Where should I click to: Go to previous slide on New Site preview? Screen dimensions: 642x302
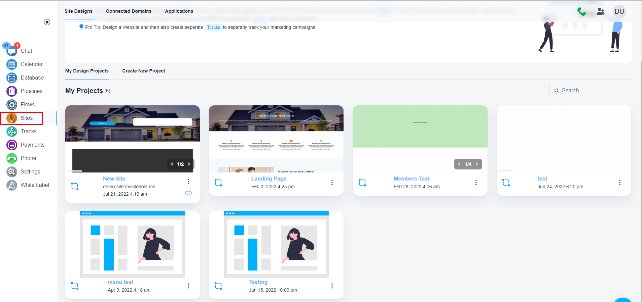pyautogui.click(x=172, y=164)
